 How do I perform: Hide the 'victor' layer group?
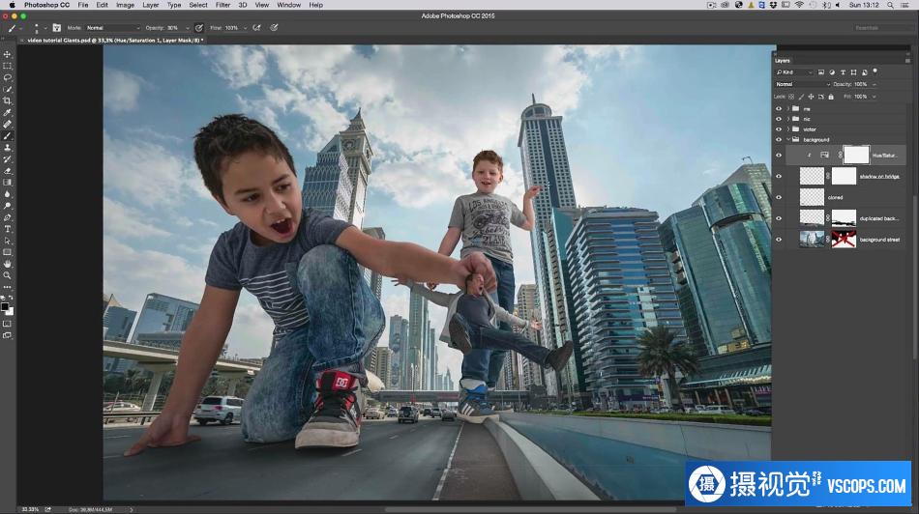(779, 129)
